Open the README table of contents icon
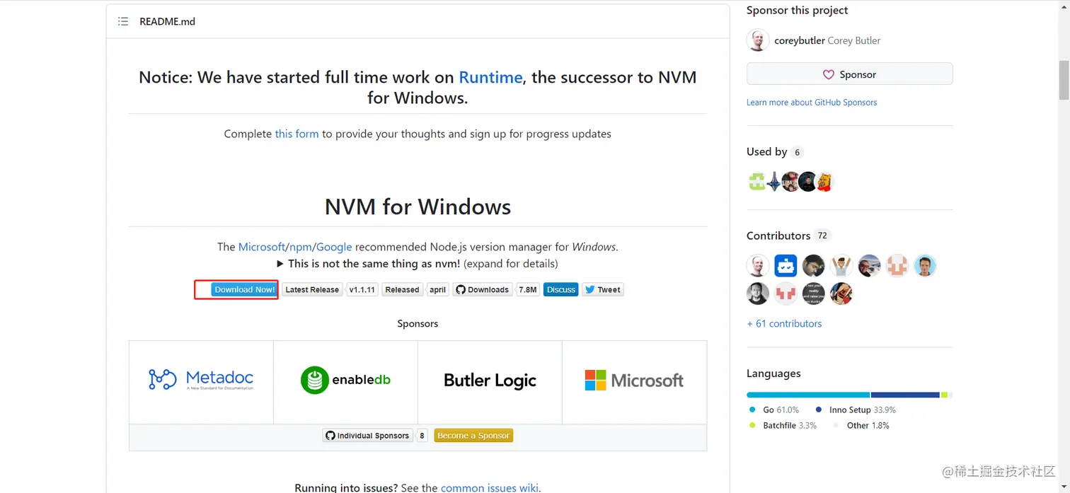 123,21
